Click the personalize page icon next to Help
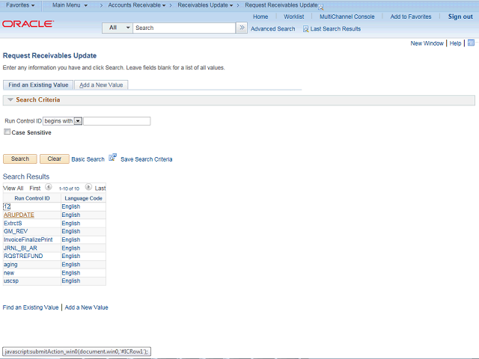The image size is (479, 359). [x=471, y=43]
